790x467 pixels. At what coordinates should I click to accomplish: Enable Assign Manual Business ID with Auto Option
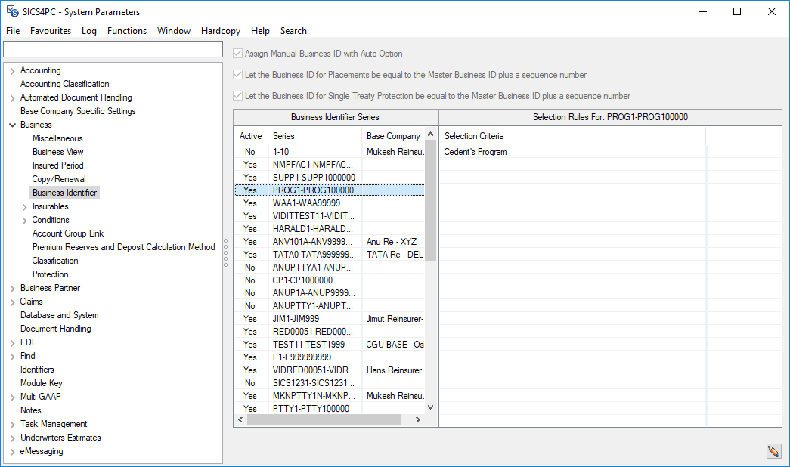coord(237,53)
